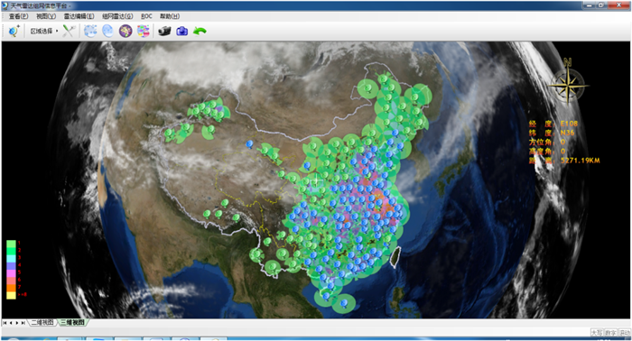Select the southernmost blue radar pin
The width and height of the screenshot is (632, 341).
[343, 303]
